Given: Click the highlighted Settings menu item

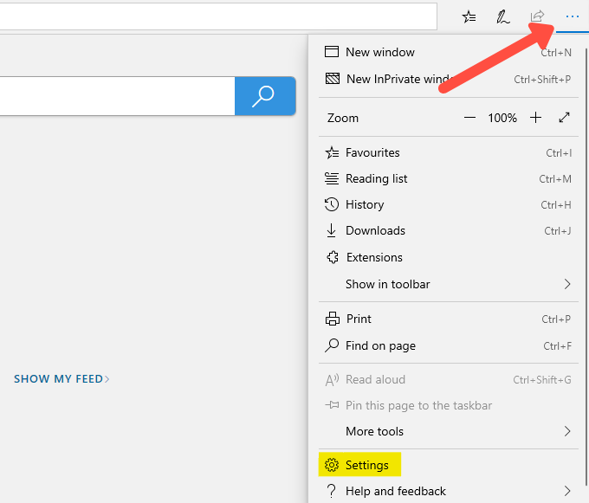Looking at the screenshot, I should (x=366, y=465).
